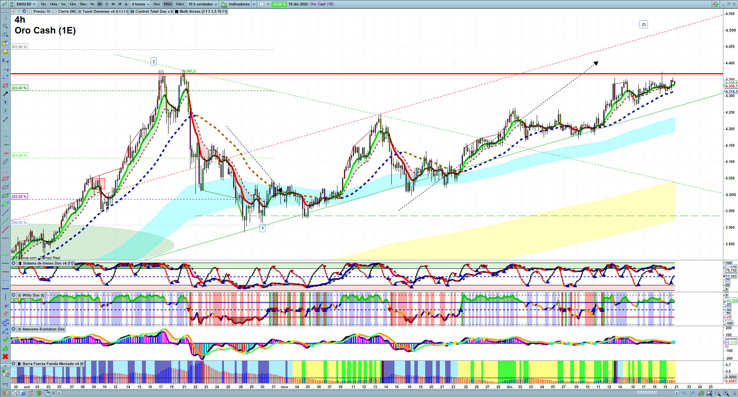Toggle the 35kU unit size button
This screenshot has width=738, height=397.
180,4
